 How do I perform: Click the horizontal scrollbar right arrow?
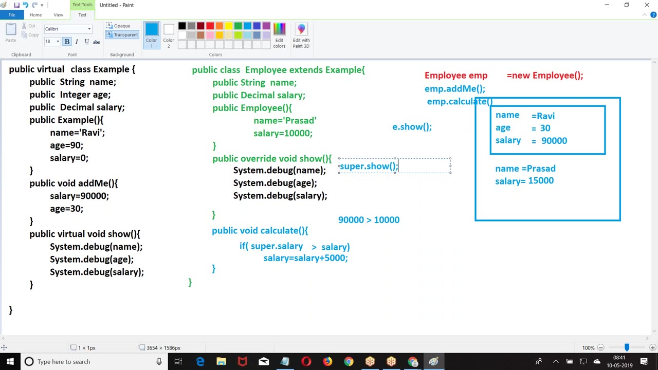tap(647, 338)
